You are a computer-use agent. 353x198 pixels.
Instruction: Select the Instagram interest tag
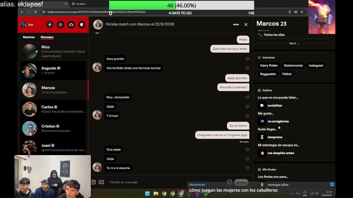[316, 65]
